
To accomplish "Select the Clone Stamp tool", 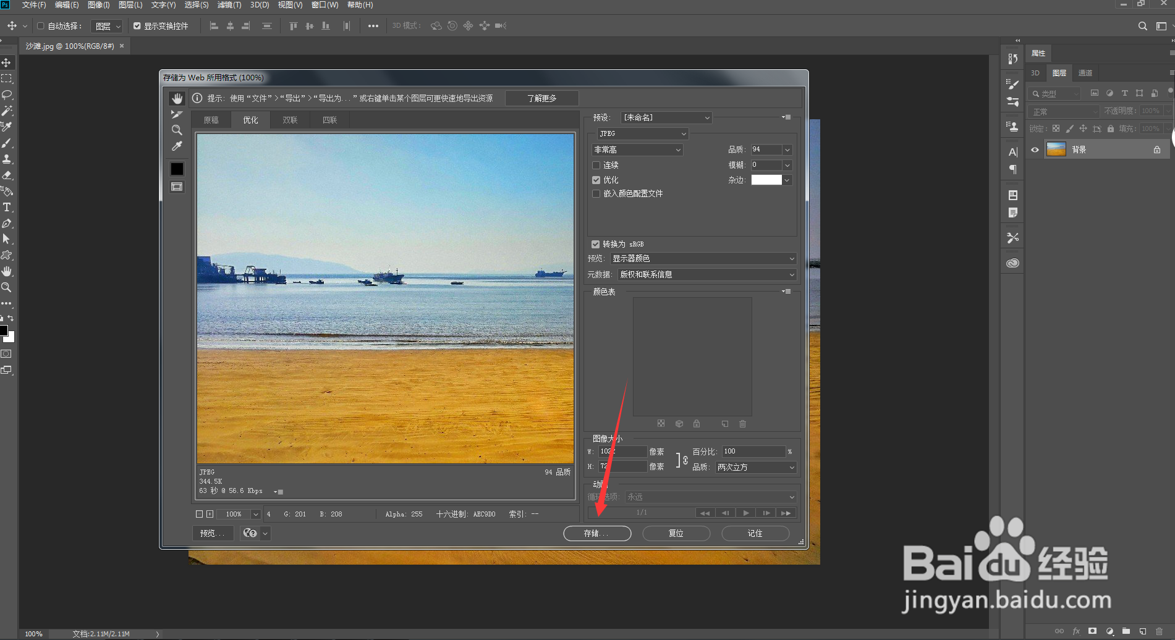I will click(7, 159).
